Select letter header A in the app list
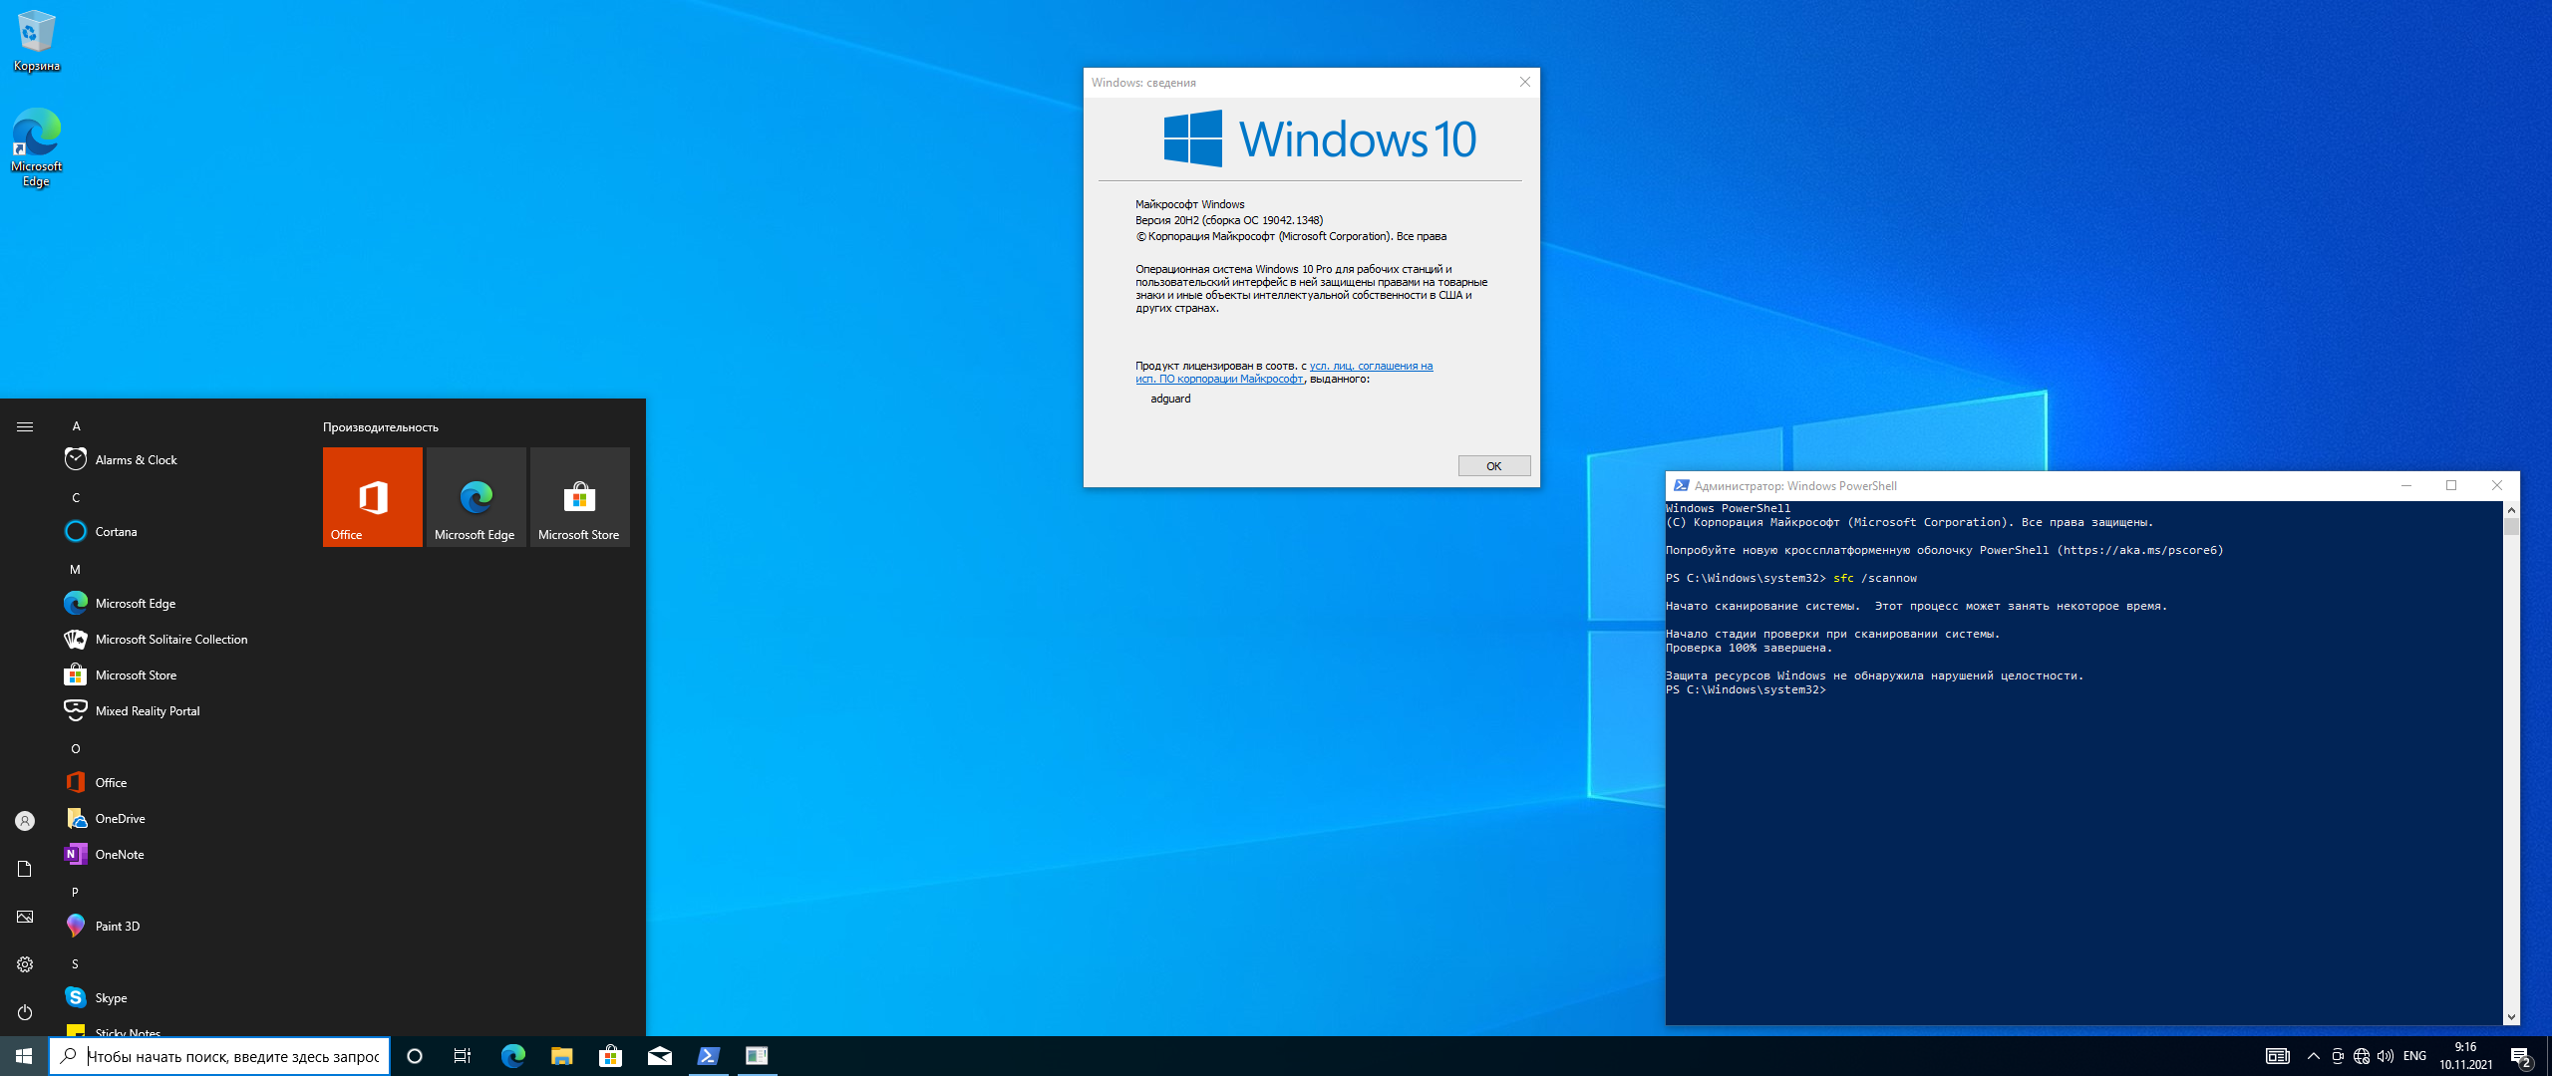 (x=76, y=425)
